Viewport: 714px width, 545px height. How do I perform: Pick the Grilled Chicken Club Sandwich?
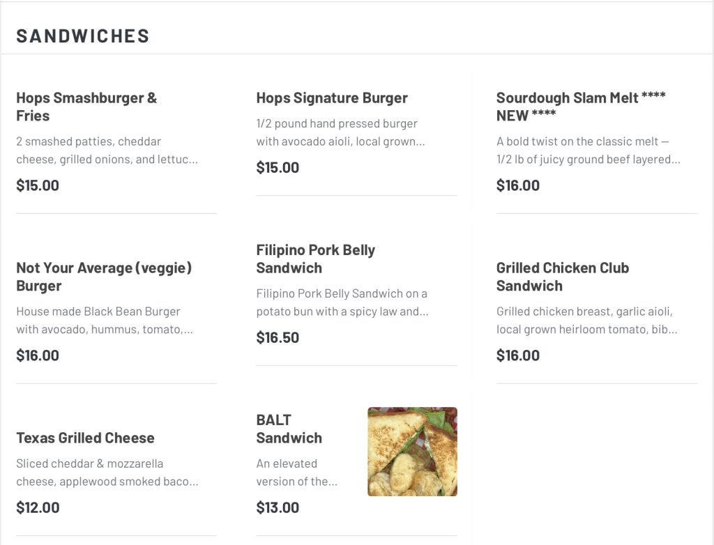[563, 277]
